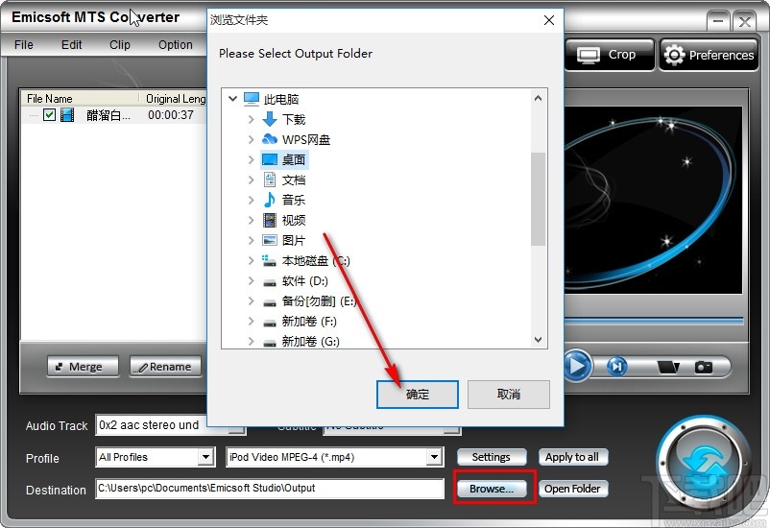The image size is (770, 528).
Task: Select the 新加卷 (G:) drive icon
Action: point(270,343)
